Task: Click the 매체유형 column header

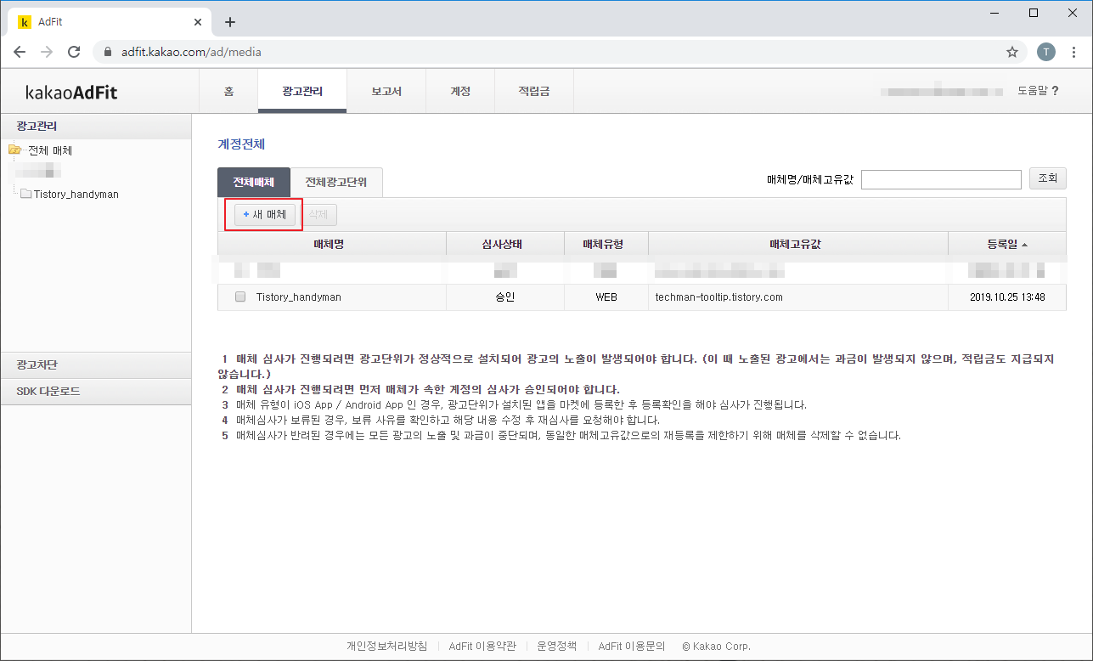Action: (x=606, y=244)
